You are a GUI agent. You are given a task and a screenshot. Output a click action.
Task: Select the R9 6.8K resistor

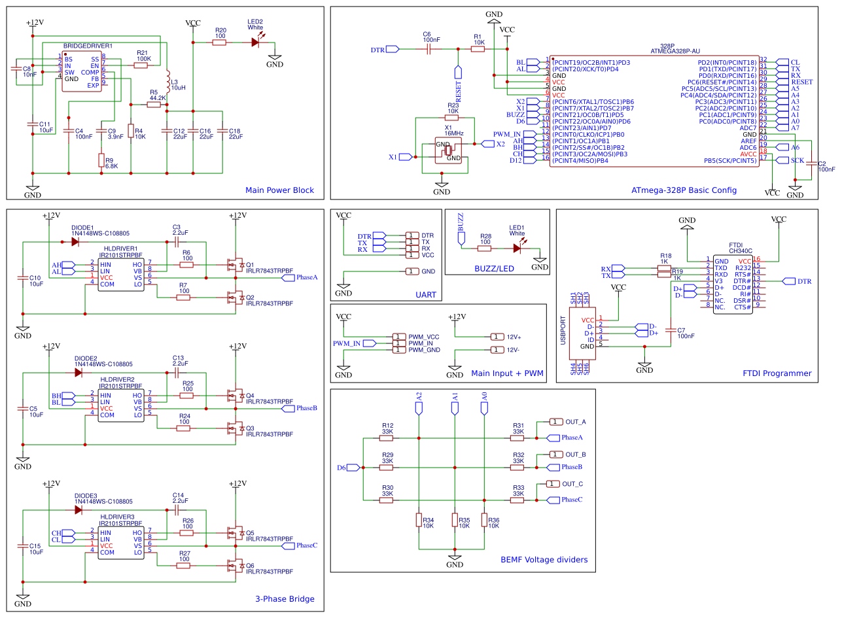coord(101,160)
